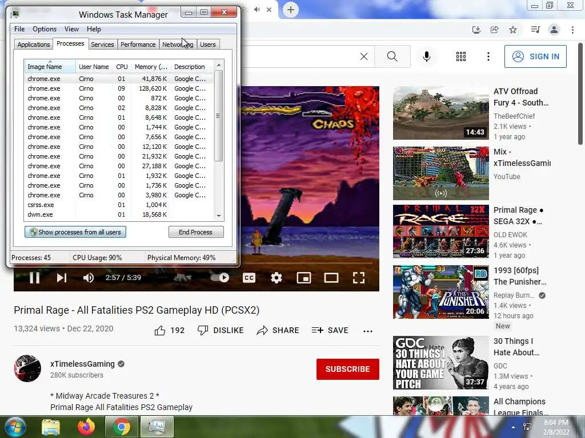Click End Process button

tap(196, 232)
